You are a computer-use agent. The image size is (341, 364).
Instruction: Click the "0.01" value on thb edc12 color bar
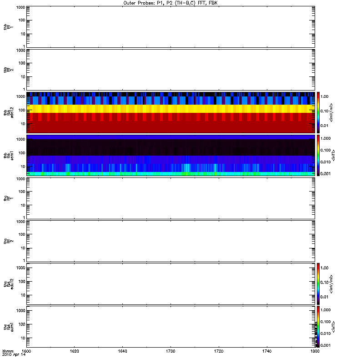(x=324, y=126)
